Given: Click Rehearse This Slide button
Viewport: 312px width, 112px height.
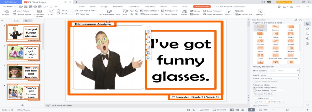Looking at the screenshot, I should click(263, 94).
